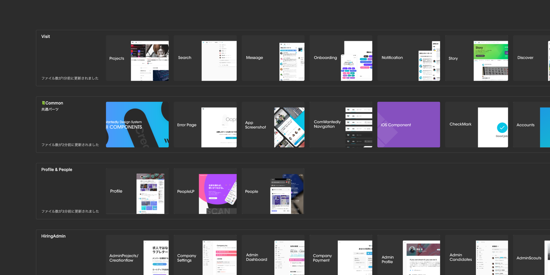Open the Common project heading
The height and width of the screenshot is (275, 550).
coord(52,103)
